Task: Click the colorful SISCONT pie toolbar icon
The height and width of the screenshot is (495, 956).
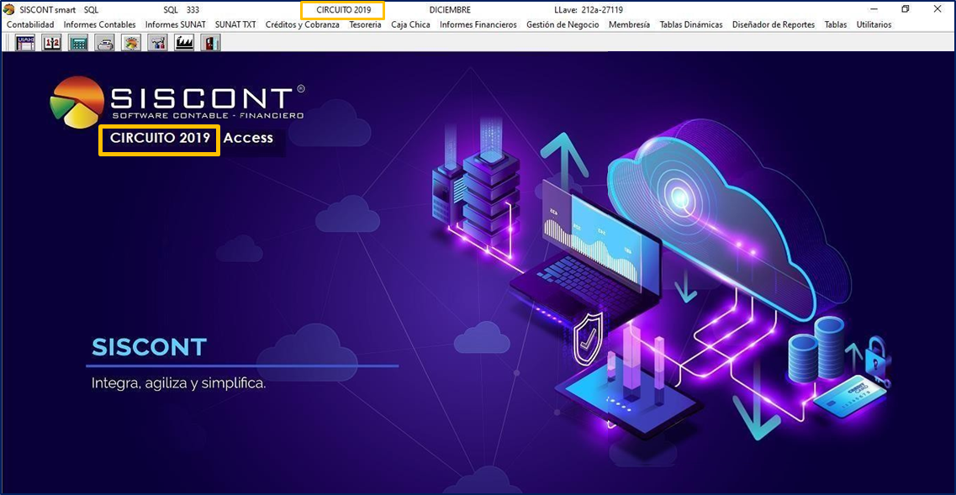Action: 131,43
